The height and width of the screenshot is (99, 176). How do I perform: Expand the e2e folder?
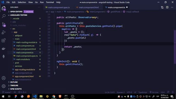[14, 22]
